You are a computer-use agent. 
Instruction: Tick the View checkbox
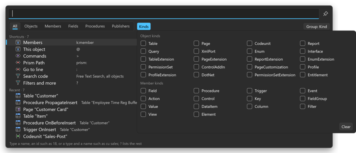(x=143, y=114)
